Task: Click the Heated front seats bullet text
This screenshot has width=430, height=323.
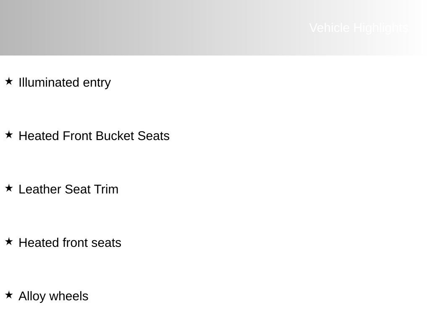Action: pyautogui.click(x=70, y=243)
